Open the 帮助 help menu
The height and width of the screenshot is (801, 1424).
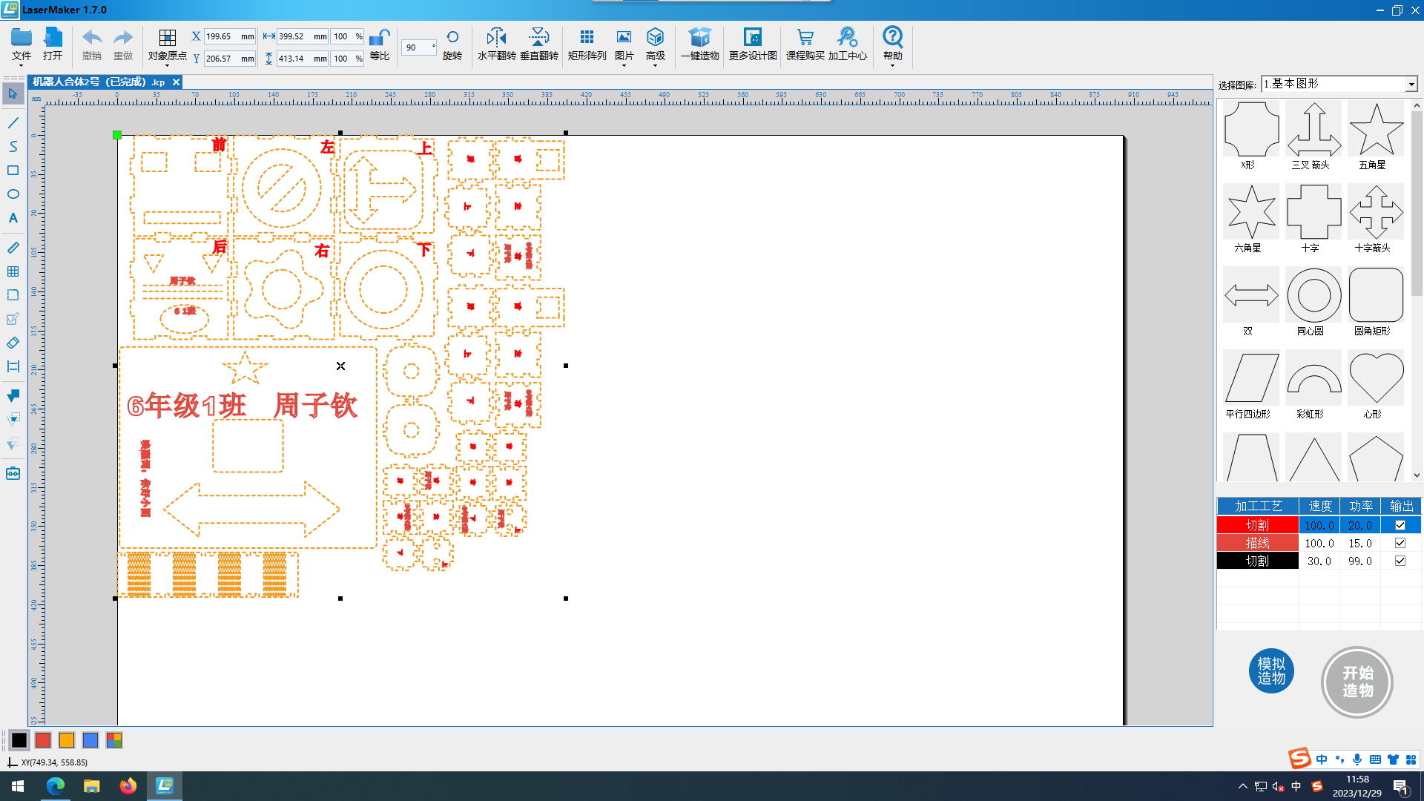(893, 44)
